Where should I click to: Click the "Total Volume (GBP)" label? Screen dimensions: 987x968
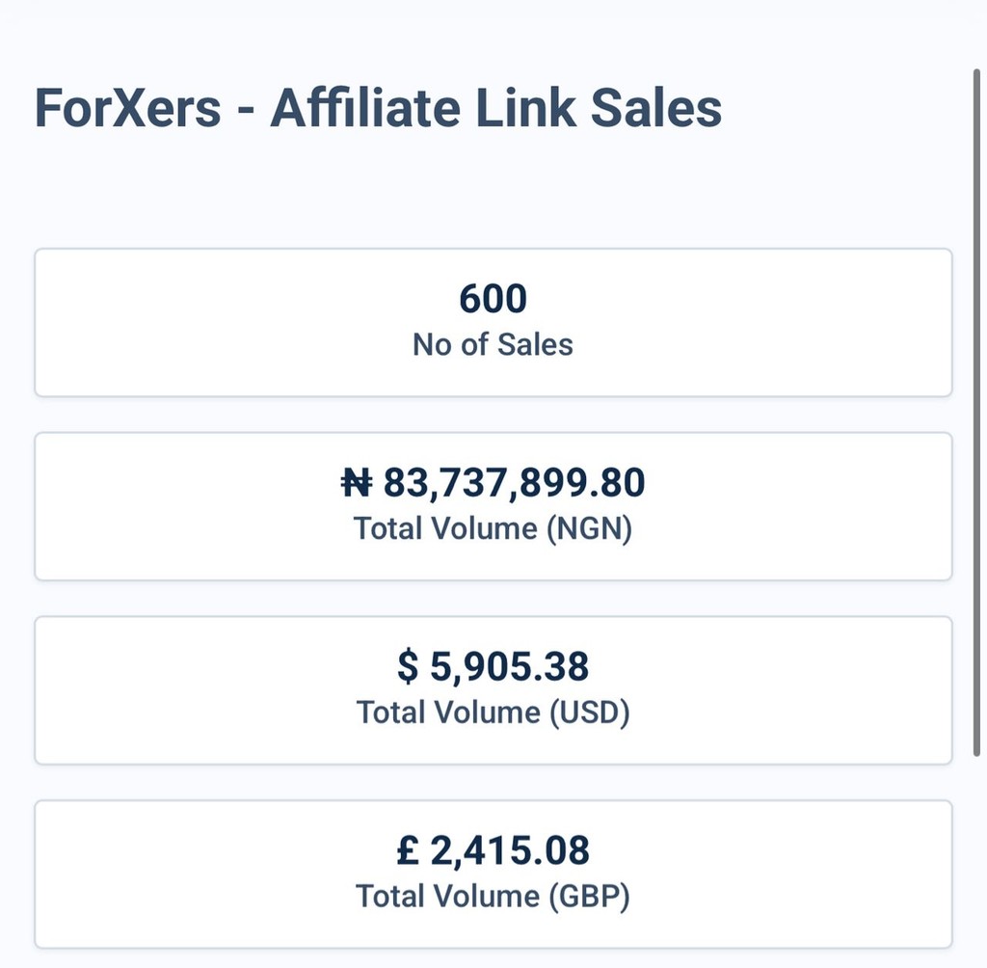(x=493, y=896)
